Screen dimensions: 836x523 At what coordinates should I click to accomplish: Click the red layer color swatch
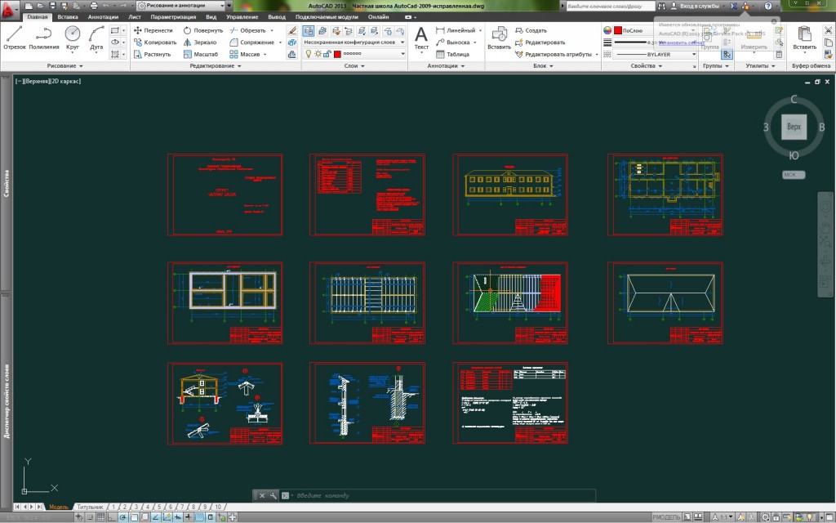pyautogui.click(x=337, y=54)
